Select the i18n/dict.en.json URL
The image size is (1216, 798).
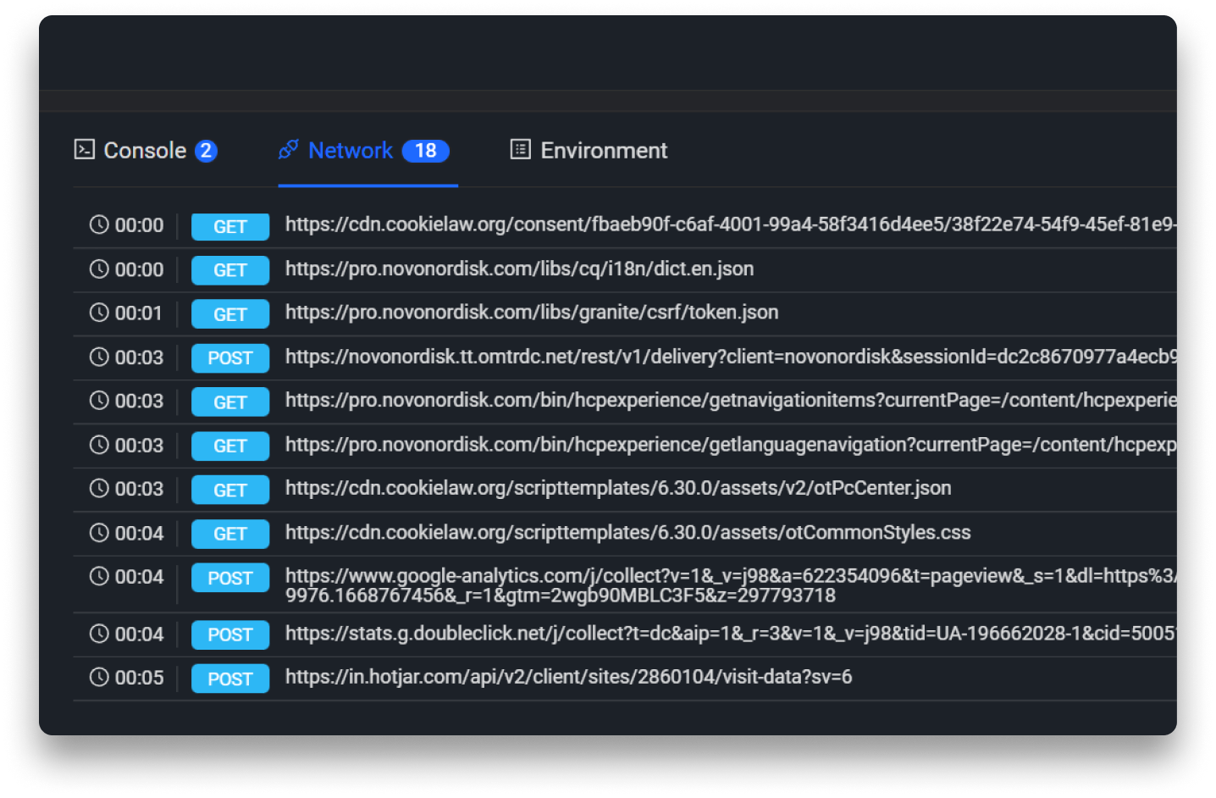[x=519, y=269]
